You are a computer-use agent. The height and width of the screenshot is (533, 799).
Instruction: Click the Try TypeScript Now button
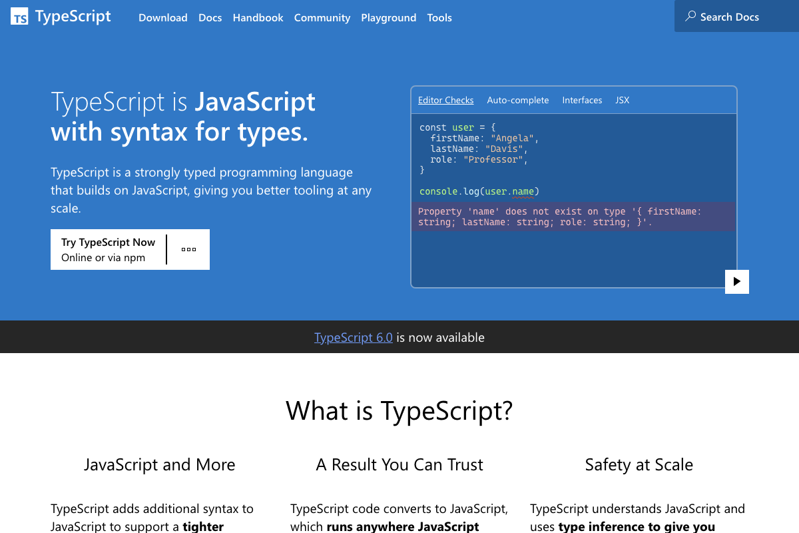[x=107, y=249]
